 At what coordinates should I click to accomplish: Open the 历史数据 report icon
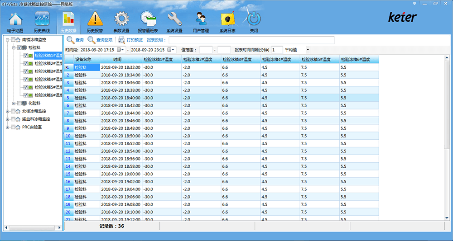tap(68, 19)
